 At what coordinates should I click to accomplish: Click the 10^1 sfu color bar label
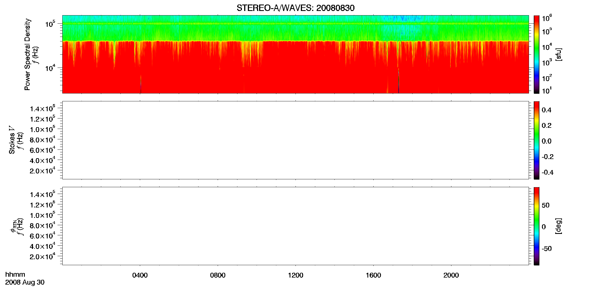coord(547,90)
